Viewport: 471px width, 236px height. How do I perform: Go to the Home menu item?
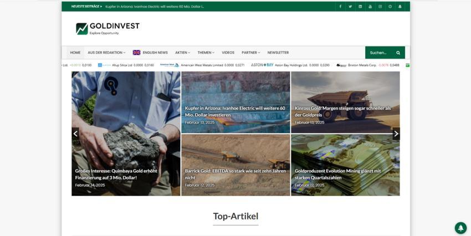75,53
